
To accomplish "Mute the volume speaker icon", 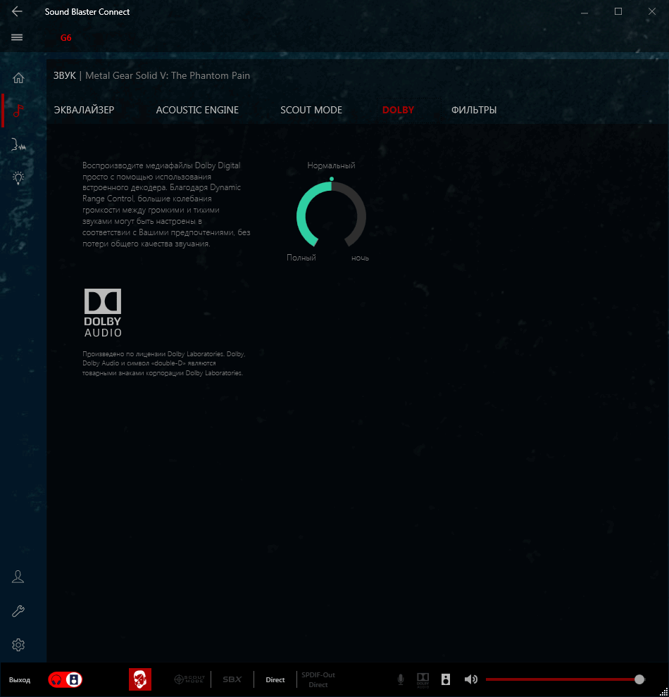I will [470, 679].
